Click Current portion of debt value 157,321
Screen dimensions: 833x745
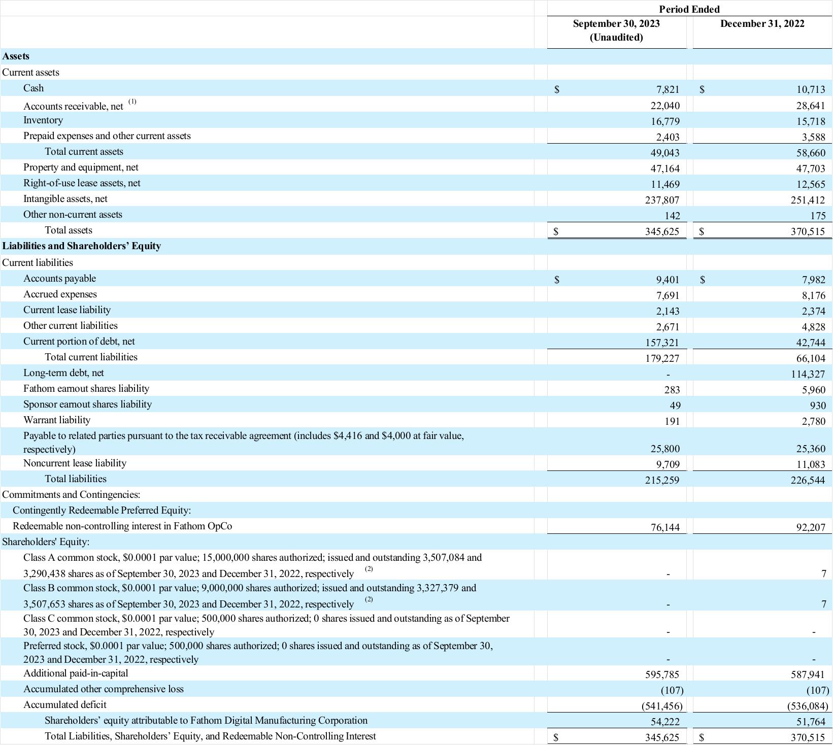coord(662,343)
